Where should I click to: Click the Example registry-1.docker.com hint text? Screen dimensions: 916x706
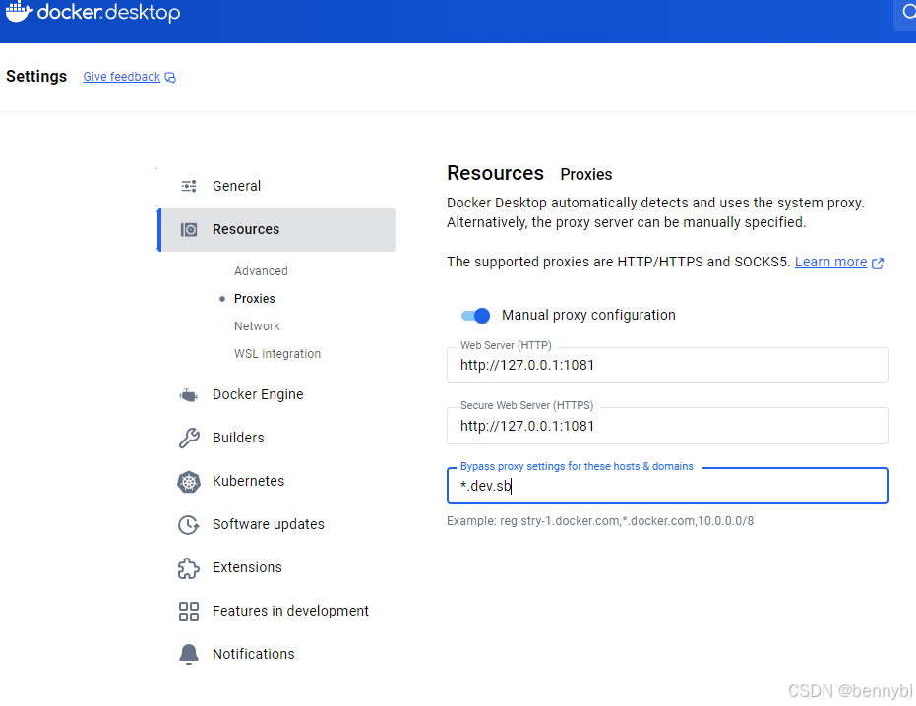tap(600, 521)
